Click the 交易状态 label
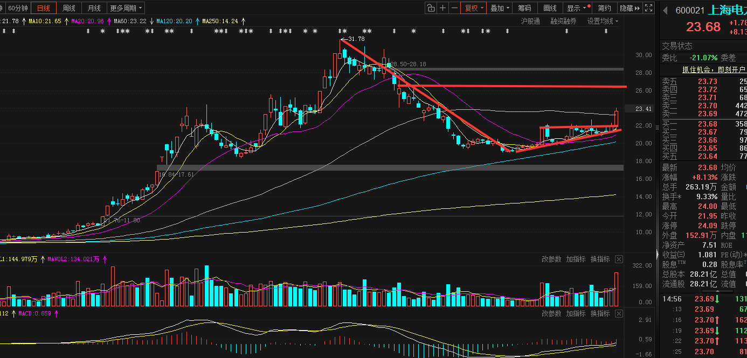 coord(677,46)
